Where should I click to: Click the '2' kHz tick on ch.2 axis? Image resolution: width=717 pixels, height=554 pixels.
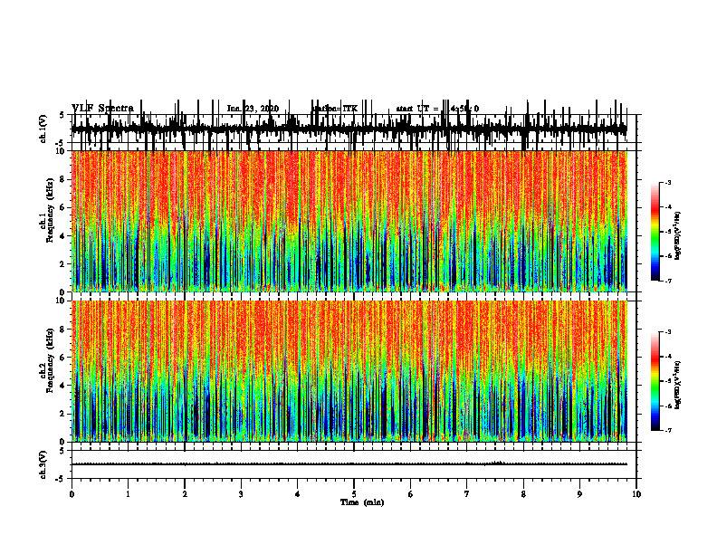click(x=63, y=414)
